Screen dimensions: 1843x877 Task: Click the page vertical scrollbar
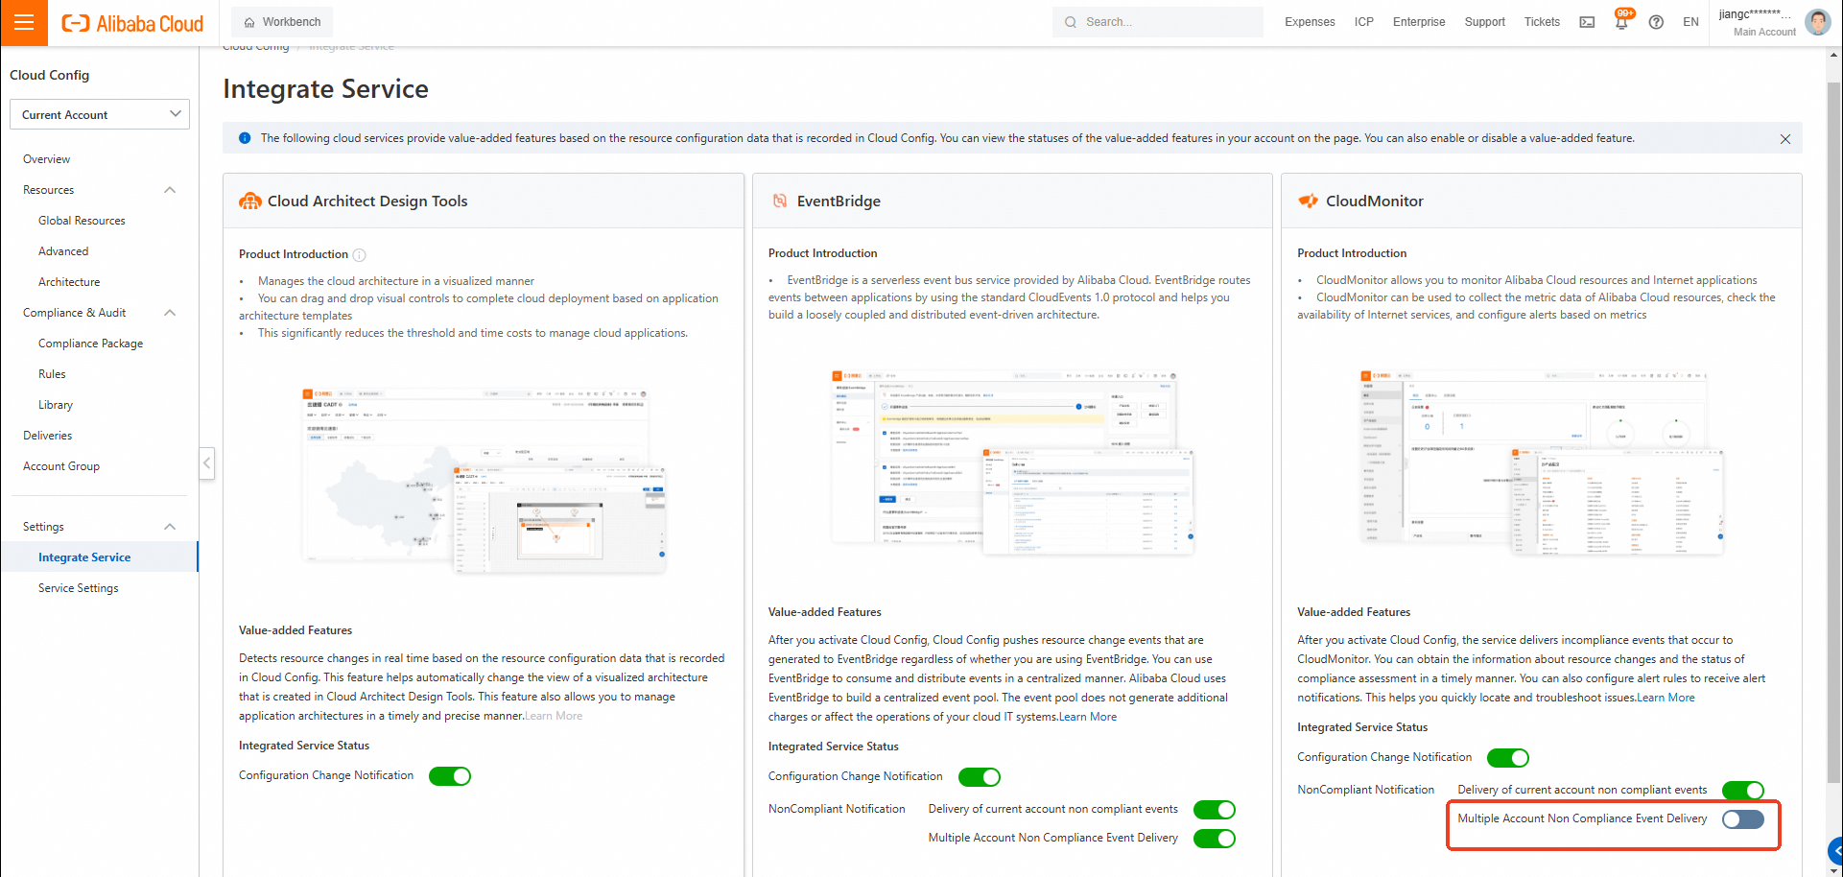coord(1833,432)
